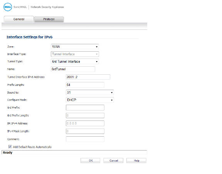Switch to the General tab
Screen dimensions: 222x174
[19, 19]
